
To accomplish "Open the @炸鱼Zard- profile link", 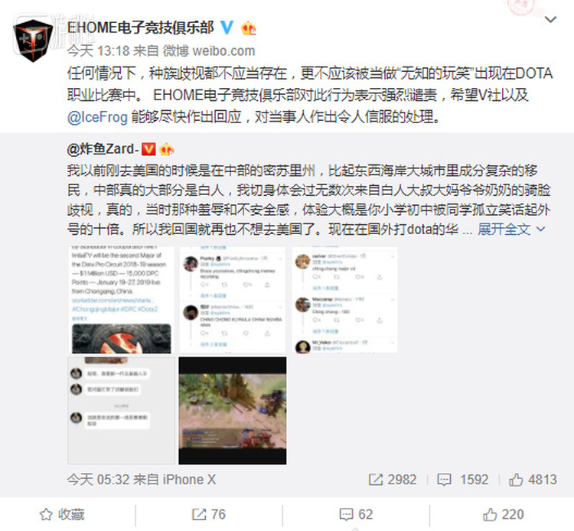I will 103,149.
